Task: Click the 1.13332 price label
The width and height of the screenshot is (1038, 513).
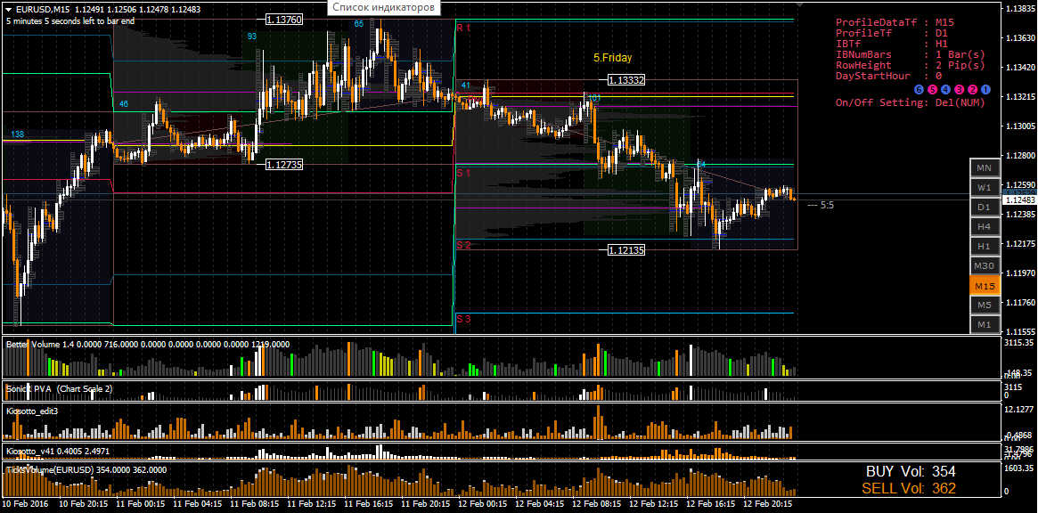Action: click(625, 80)
